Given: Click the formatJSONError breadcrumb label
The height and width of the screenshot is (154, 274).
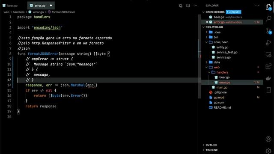Looking at the screenshot, I should (x=63, y=12).
